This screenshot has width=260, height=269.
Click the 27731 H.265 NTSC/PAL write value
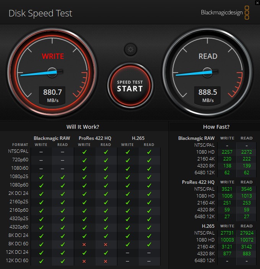coord(227,233)
